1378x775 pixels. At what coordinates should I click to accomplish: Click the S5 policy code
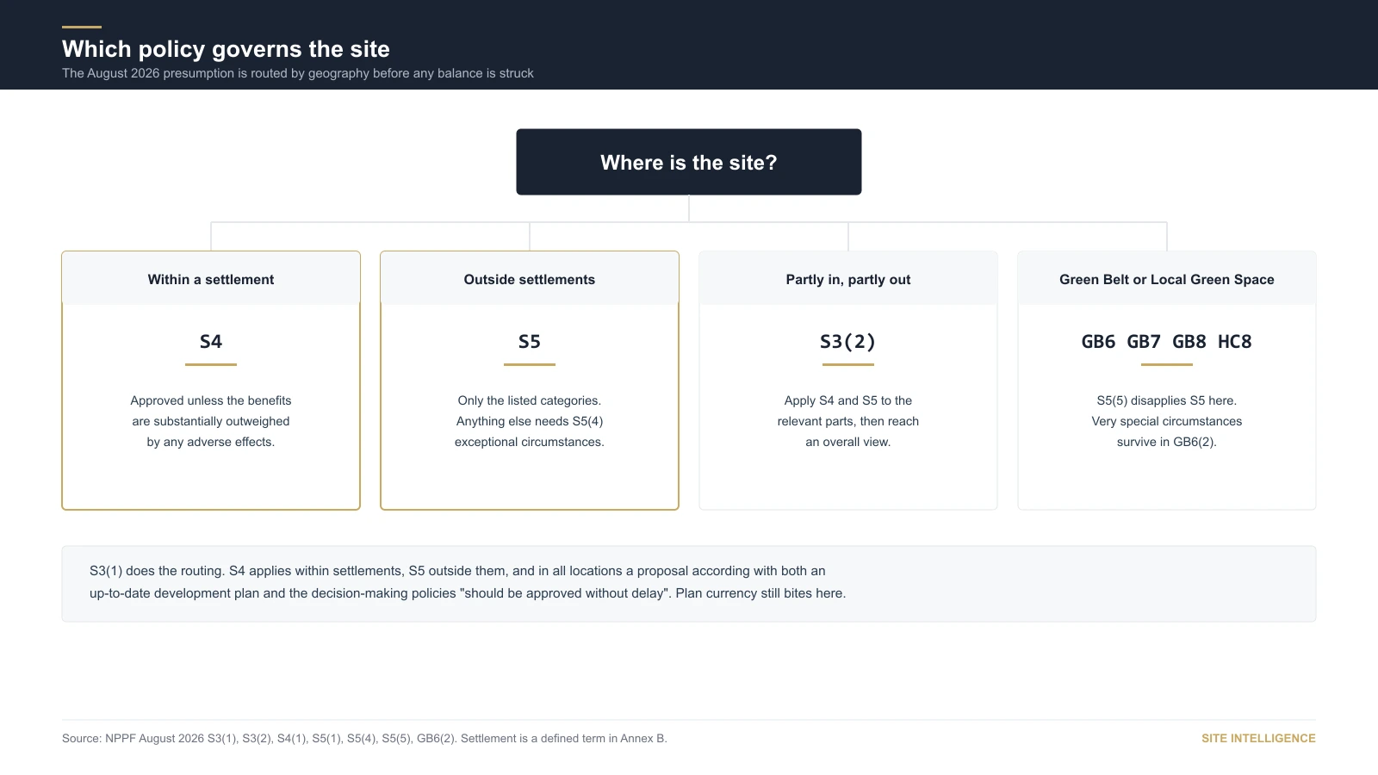[x=530, y=342]
